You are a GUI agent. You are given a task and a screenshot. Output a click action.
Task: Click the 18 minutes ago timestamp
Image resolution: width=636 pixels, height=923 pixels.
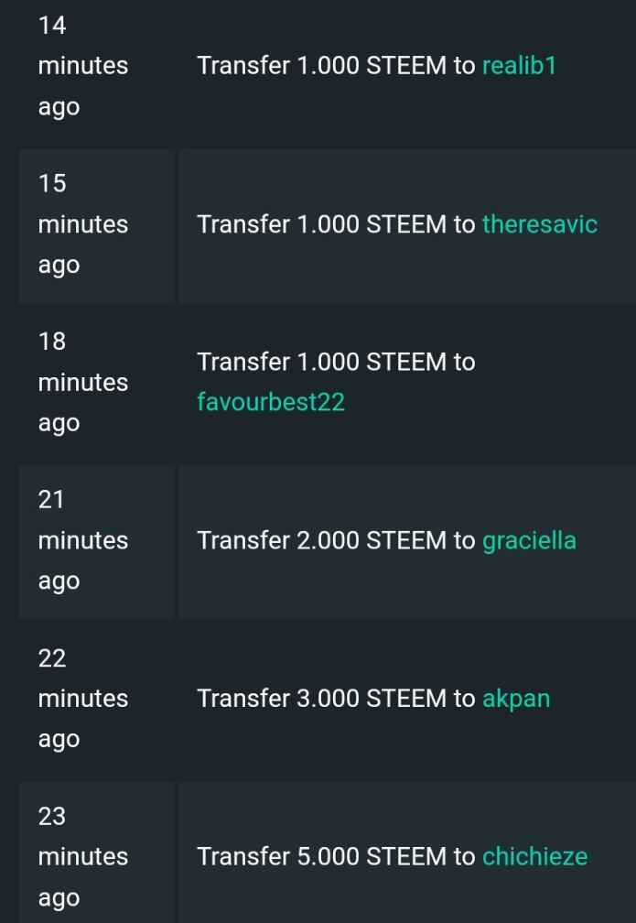(83, 383)
